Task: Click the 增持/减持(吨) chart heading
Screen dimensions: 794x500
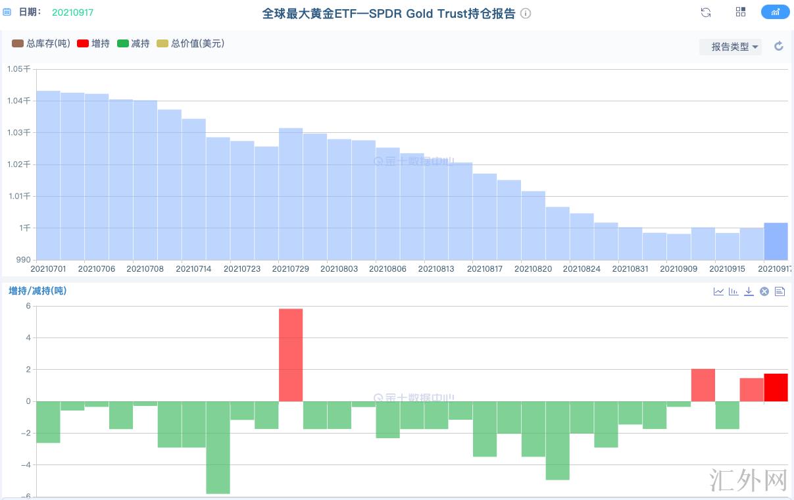Action: (x=37, y=291)
